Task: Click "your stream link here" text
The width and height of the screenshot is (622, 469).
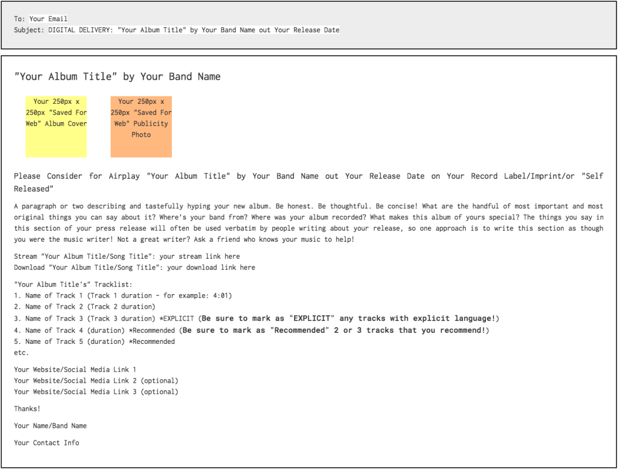Action: pyautogui.click(x=199, y=256)
